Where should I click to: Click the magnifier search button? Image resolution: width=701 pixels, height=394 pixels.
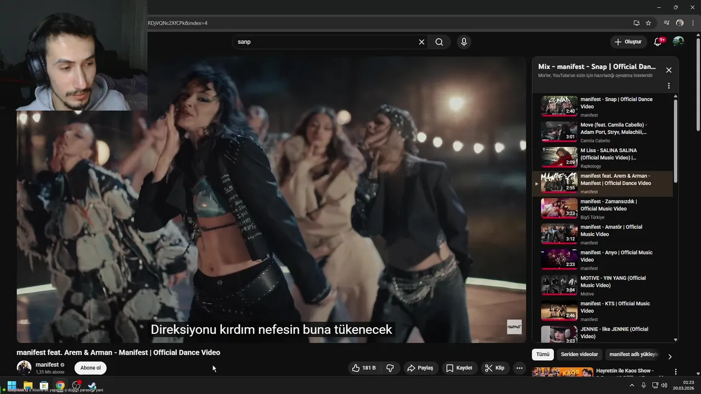pos(439,42)
